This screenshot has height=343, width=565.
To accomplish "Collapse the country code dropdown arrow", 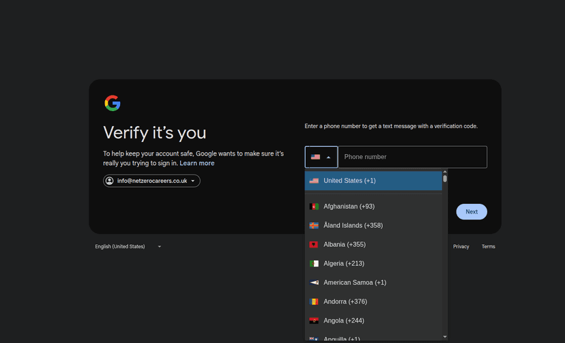I will 328,157.
